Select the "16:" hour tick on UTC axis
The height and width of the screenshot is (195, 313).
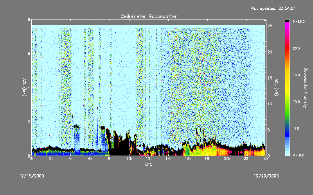[188, 159]
